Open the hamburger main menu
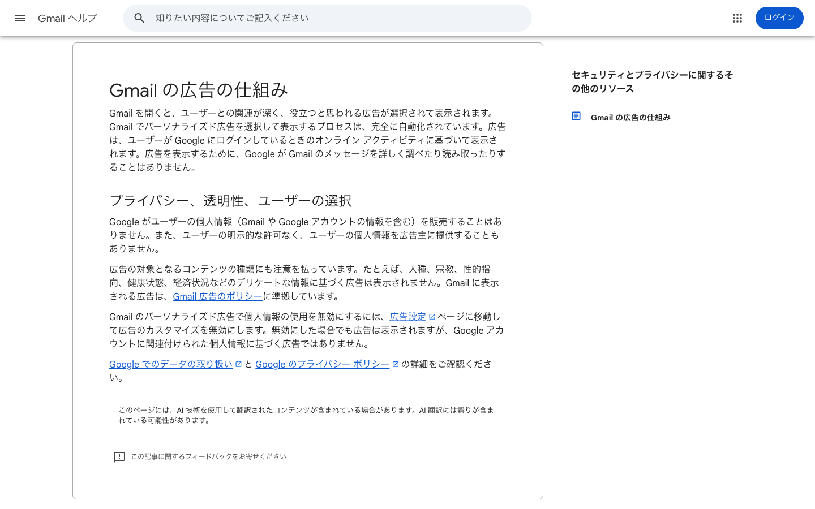This screenshot has height=509, width=815. pyautogui.click(x=20, y=18)
